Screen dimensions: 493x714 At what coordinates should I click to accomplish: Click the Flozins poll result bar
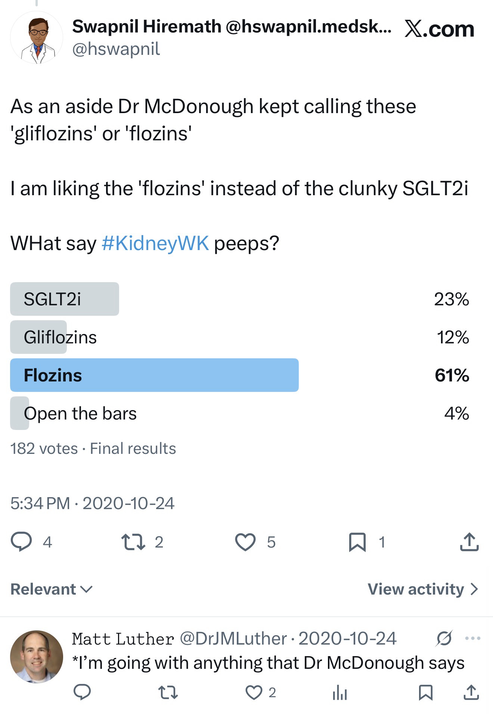pos(154,375)
